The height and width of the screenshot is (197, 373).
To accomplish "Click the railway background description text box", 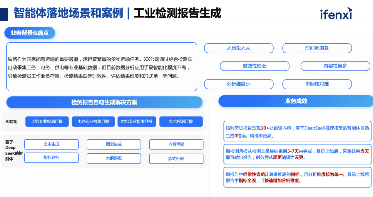I will point(102,67).
